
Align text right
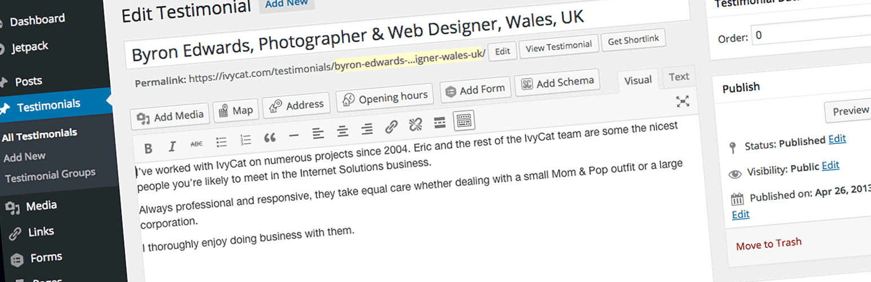(x=367, y=129)
